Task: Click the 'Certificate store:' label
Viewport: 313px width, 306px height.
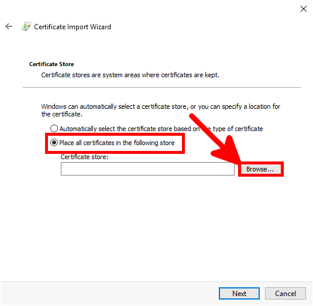Action: coord(84,157)
